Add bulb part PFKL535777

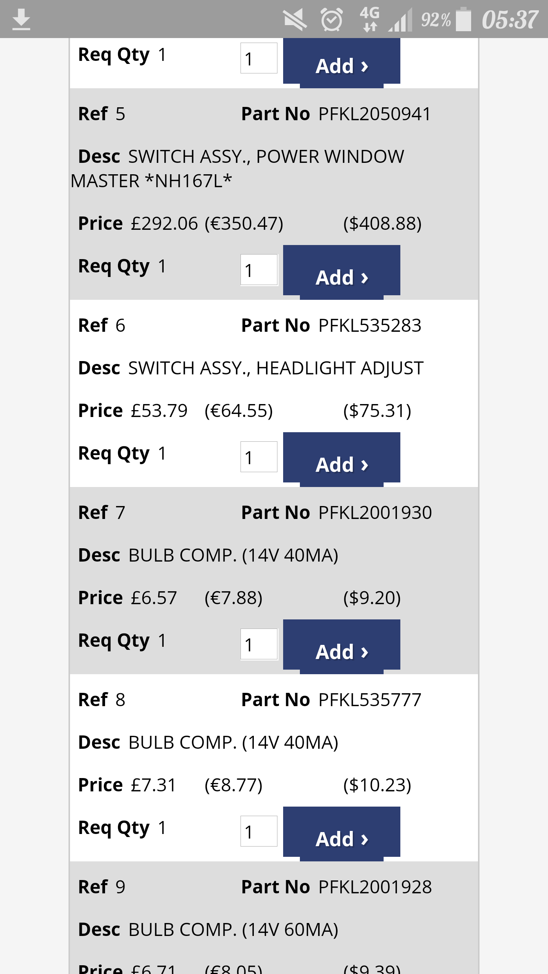341,833
